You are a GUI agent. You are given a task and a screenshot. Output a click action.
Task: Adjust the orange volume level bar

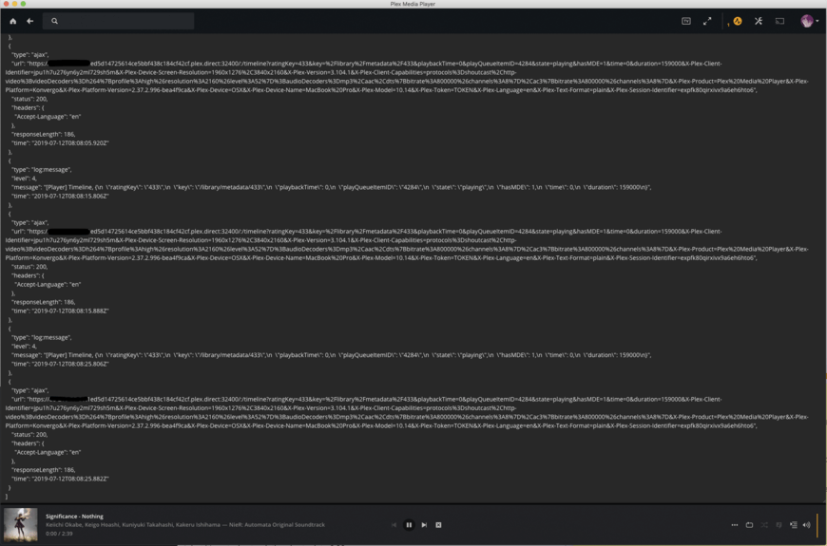tap(817, 525)
